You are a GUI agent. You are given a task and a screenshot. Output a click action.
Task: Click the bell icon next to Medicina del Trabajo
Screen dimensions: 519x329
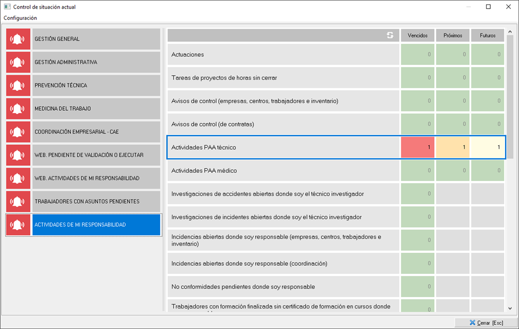(19, 109)
